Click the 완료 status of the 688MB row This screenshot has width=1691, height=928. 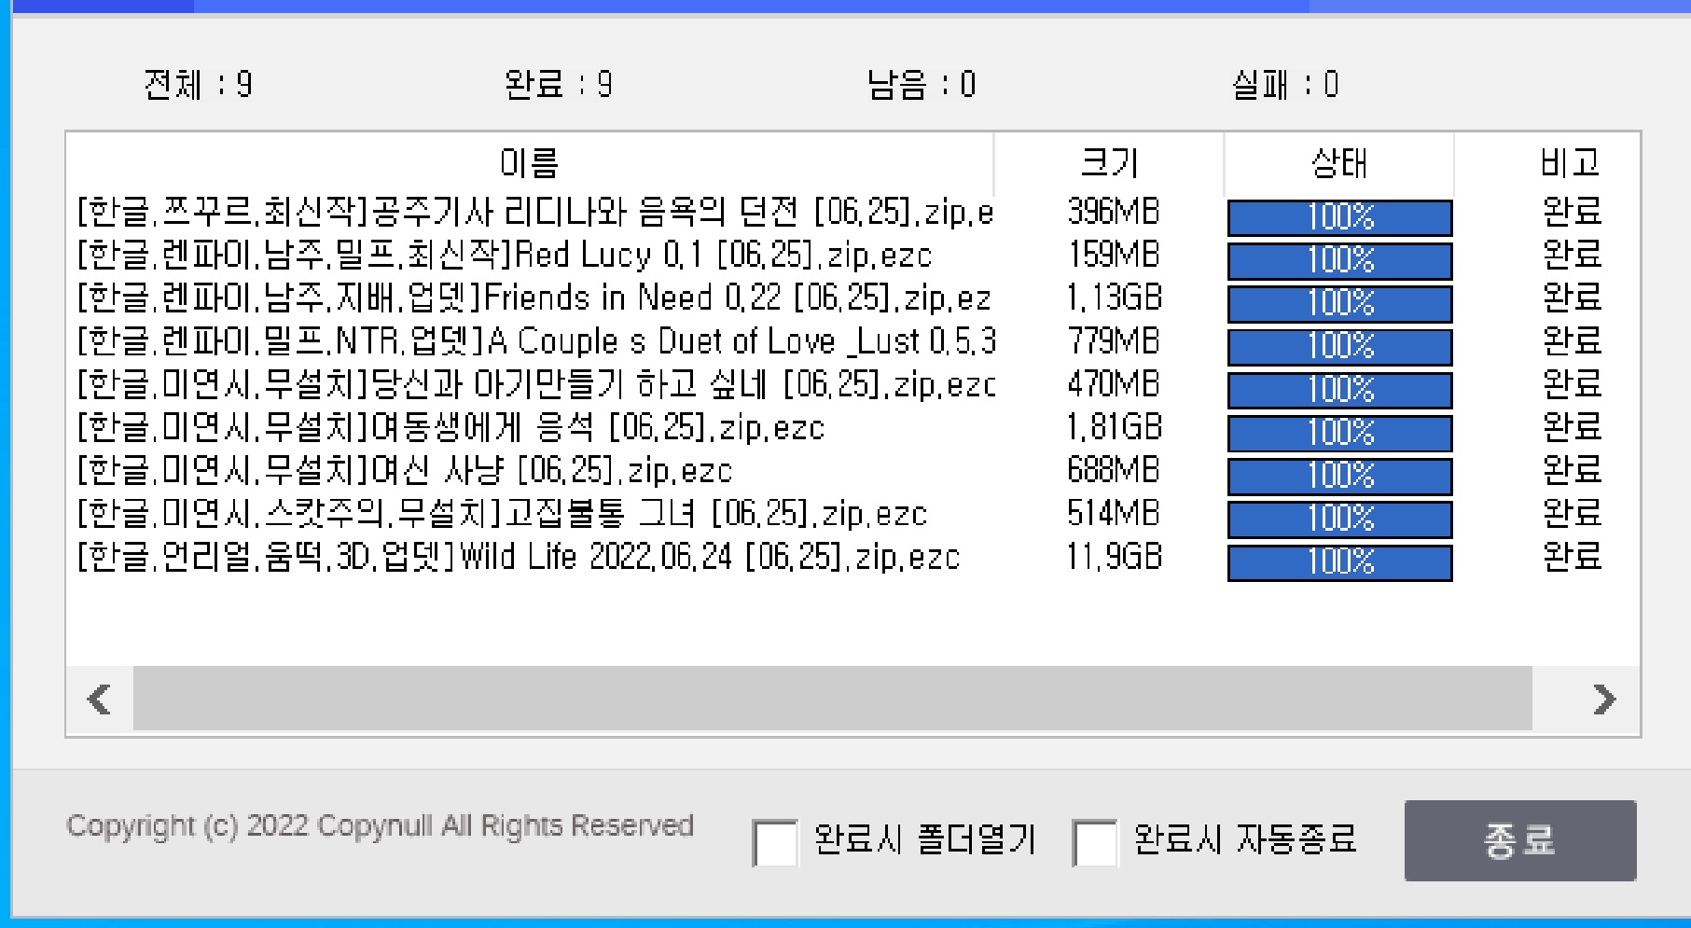tap(1572, 471)
